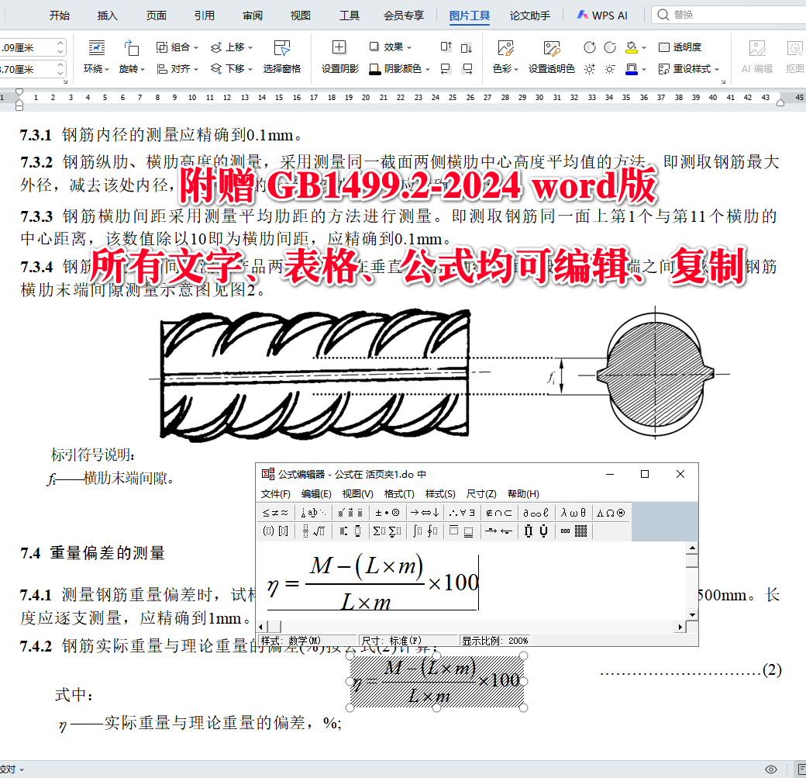Click status text 显示比例: 200% in formula editor
Image resolution: width=806 pixels, height=778 pixels.
coord(494,641)
